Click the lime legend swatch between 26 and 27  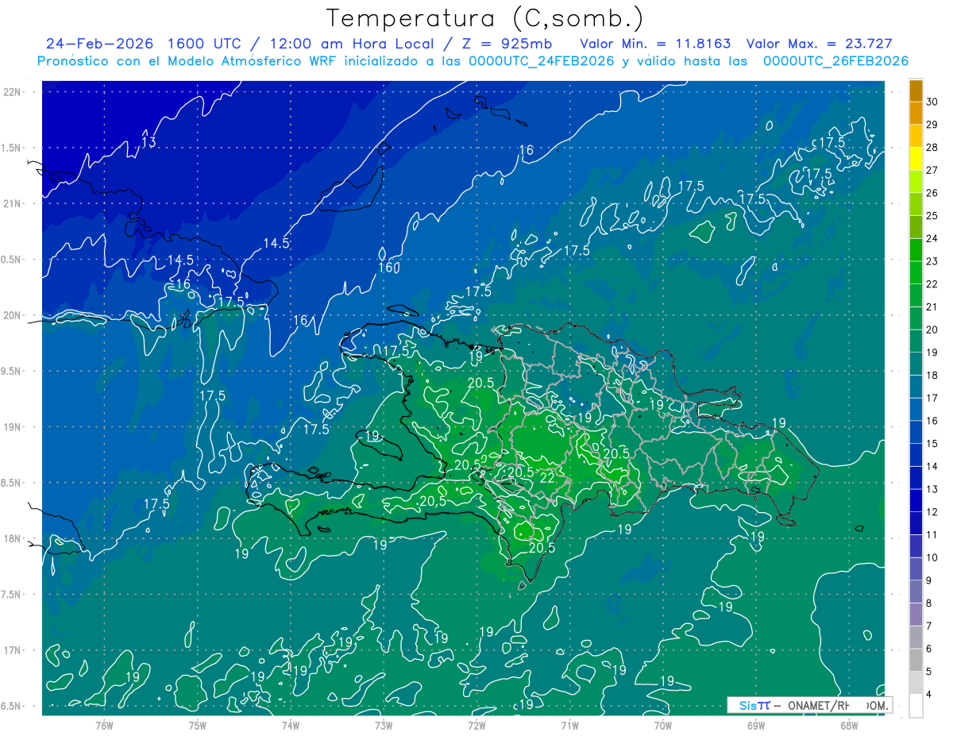click(916, 182)
